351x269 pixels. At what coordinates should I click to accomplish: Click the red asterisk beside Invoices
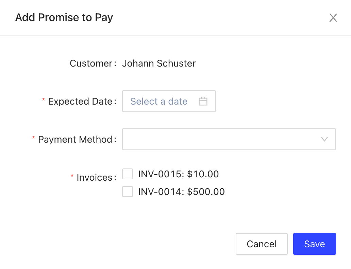(72, 176)
